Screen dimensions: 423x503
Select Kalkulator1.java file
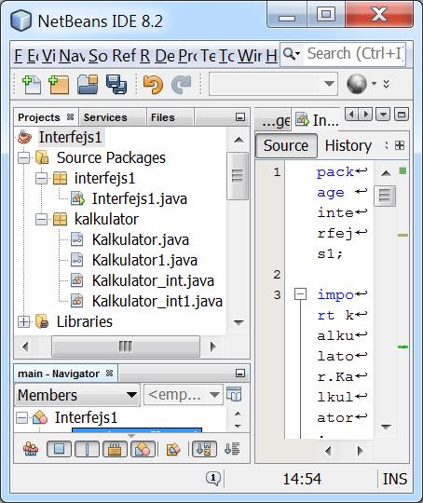144,261
